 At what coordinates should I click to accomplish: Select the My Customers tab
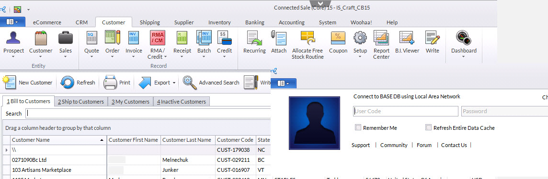click(x=130, y=102)
